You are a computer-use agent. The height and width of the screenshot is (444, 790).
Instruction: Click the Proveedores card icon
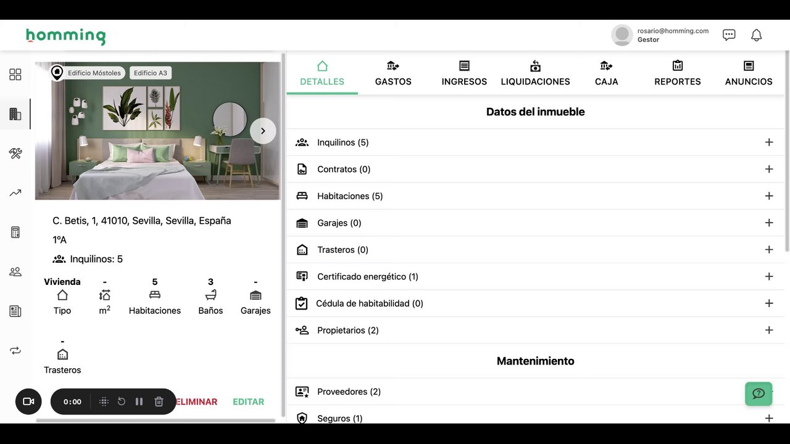(302, 392)
